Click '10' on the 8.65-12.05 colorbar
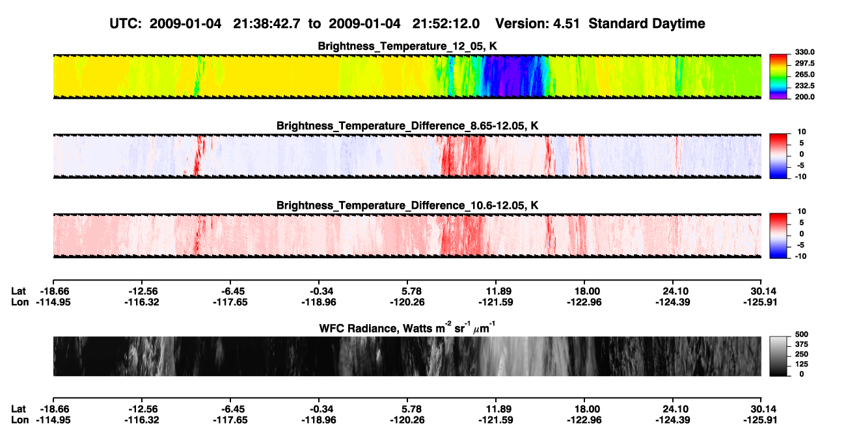846x434 pixels. point(802,131)
